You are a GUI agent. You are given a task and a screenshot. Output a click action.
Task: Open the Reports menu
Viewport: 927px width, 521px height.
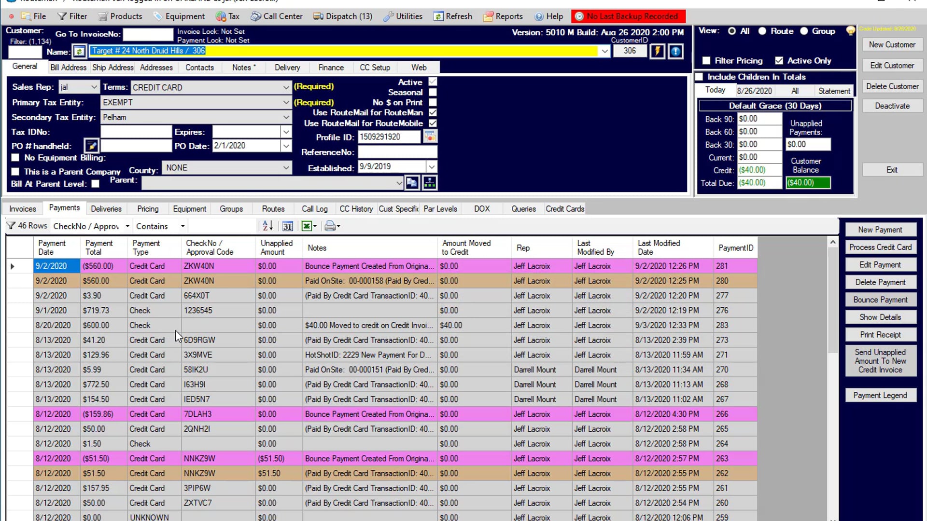coord(503,16)
